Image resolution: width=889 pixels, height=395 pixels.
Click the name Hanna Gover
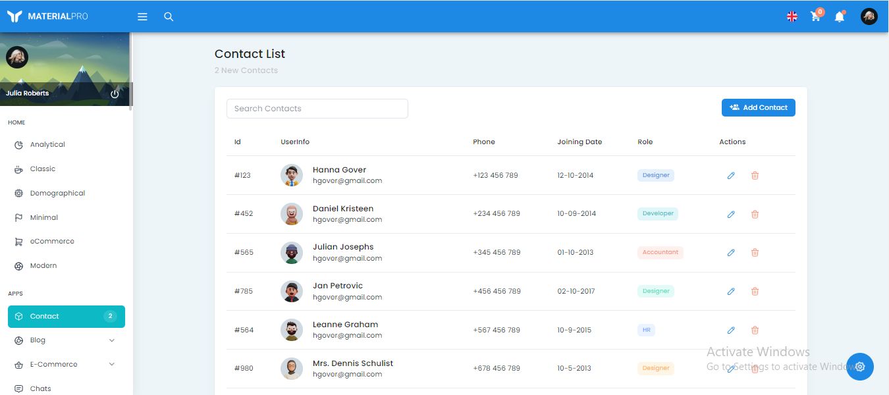(x=339, y=170)
